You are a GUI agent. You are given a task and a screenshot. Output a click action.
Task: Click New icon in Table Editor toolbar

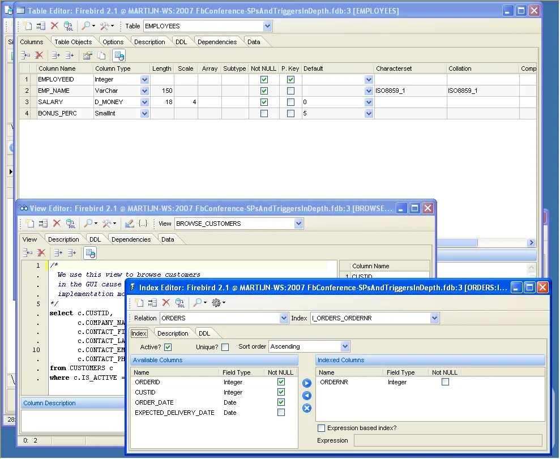click(28, 25)
